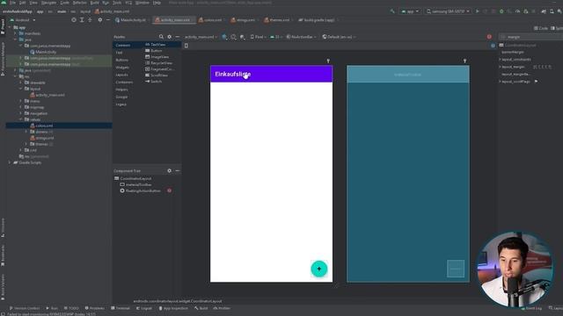Screen dimensions: 563x316
Task: Switch editor to Code view
Action: coord(541,28)
